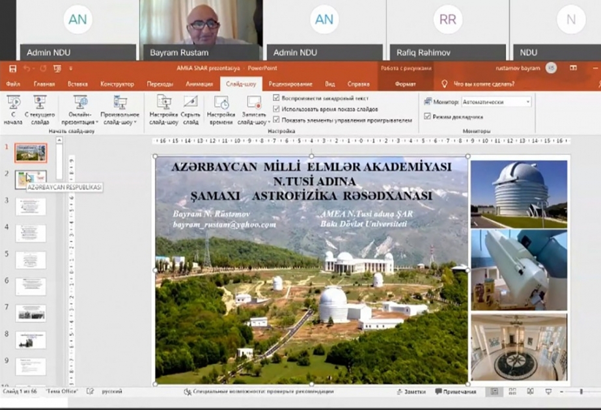Open the Формат picture tools tab
Screen dimensions: 601x410
click(x=405, y=84)
